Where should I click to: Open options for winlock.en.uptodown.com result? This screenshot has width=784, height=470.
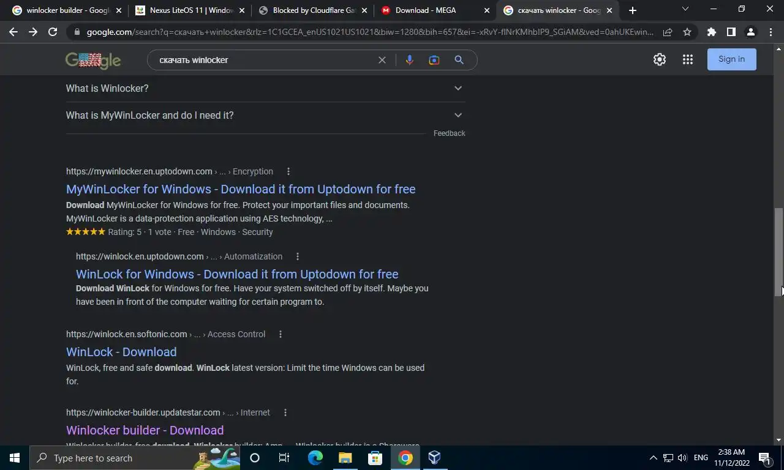(297, 256)
